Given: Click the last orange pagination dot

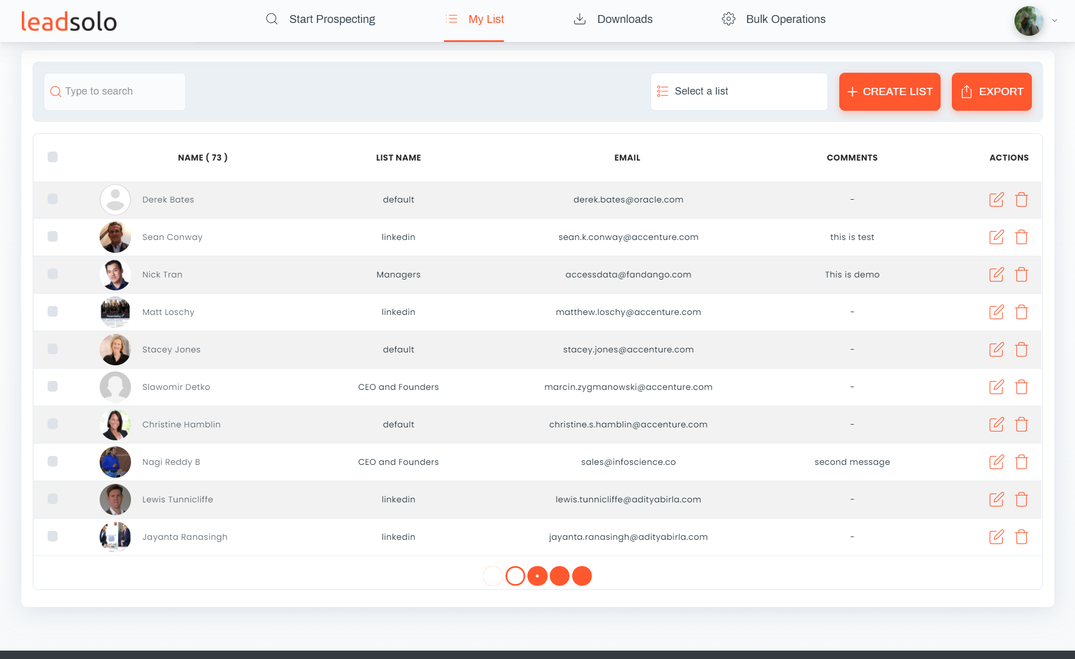Looking at the screenshot, I should click(x=582, y=576).
